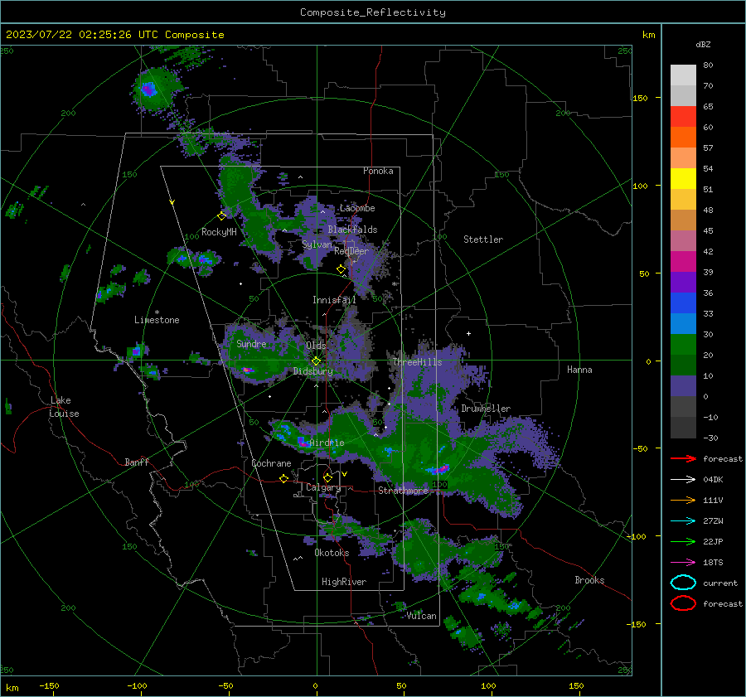The width and height of the screenshot is (746, 697).
Task: Click the HighRiver town label
Action: click(344, 582)
